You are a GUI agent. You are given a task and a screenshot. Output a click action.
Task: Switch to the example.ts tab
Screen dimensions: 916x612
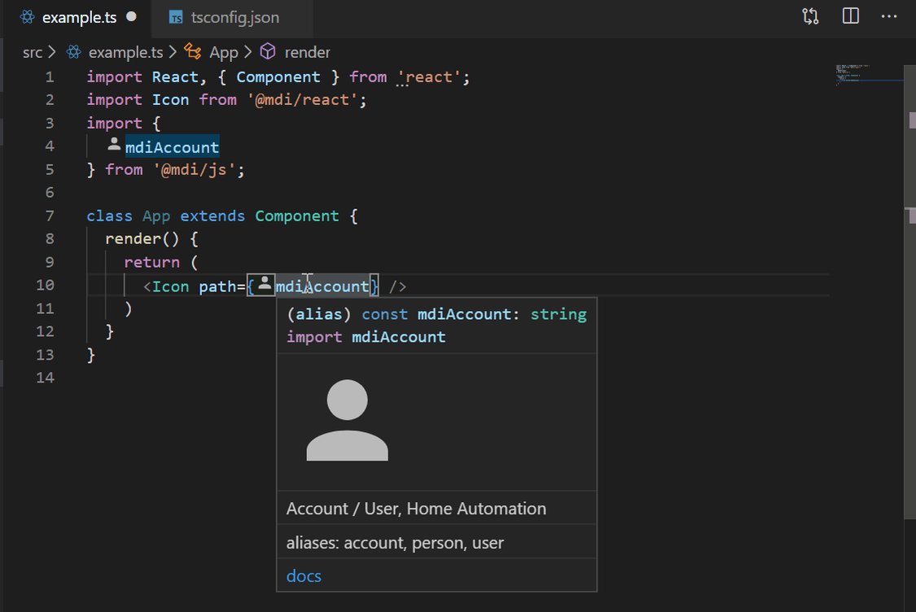(x=79, y=18)
